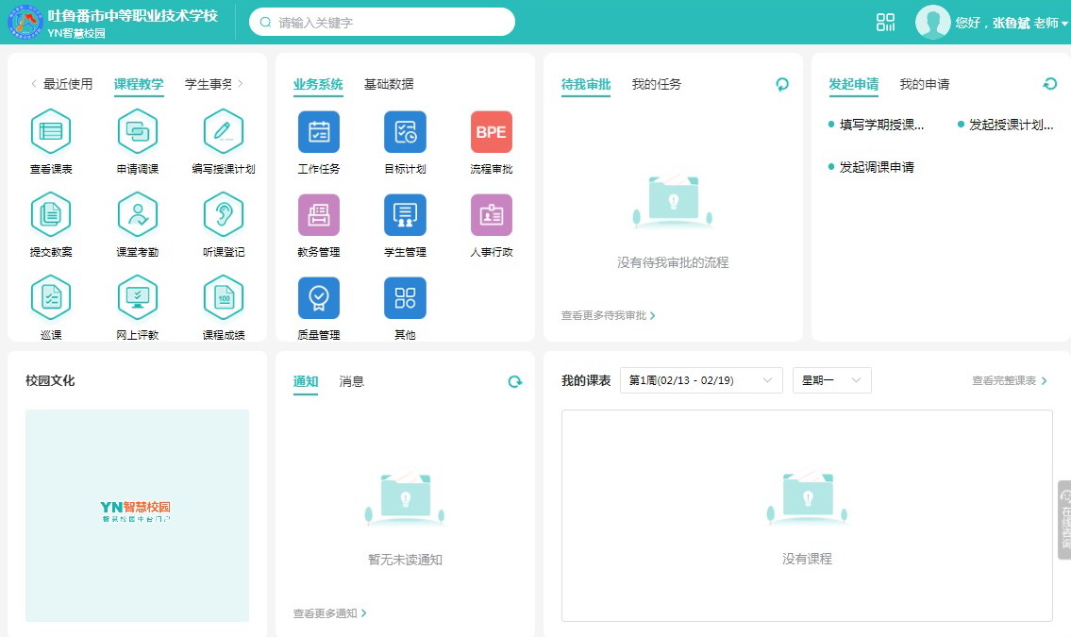Open the 课堂考勤 attendance icon
Screen dimensions: 1071x637
pos(137,215)
